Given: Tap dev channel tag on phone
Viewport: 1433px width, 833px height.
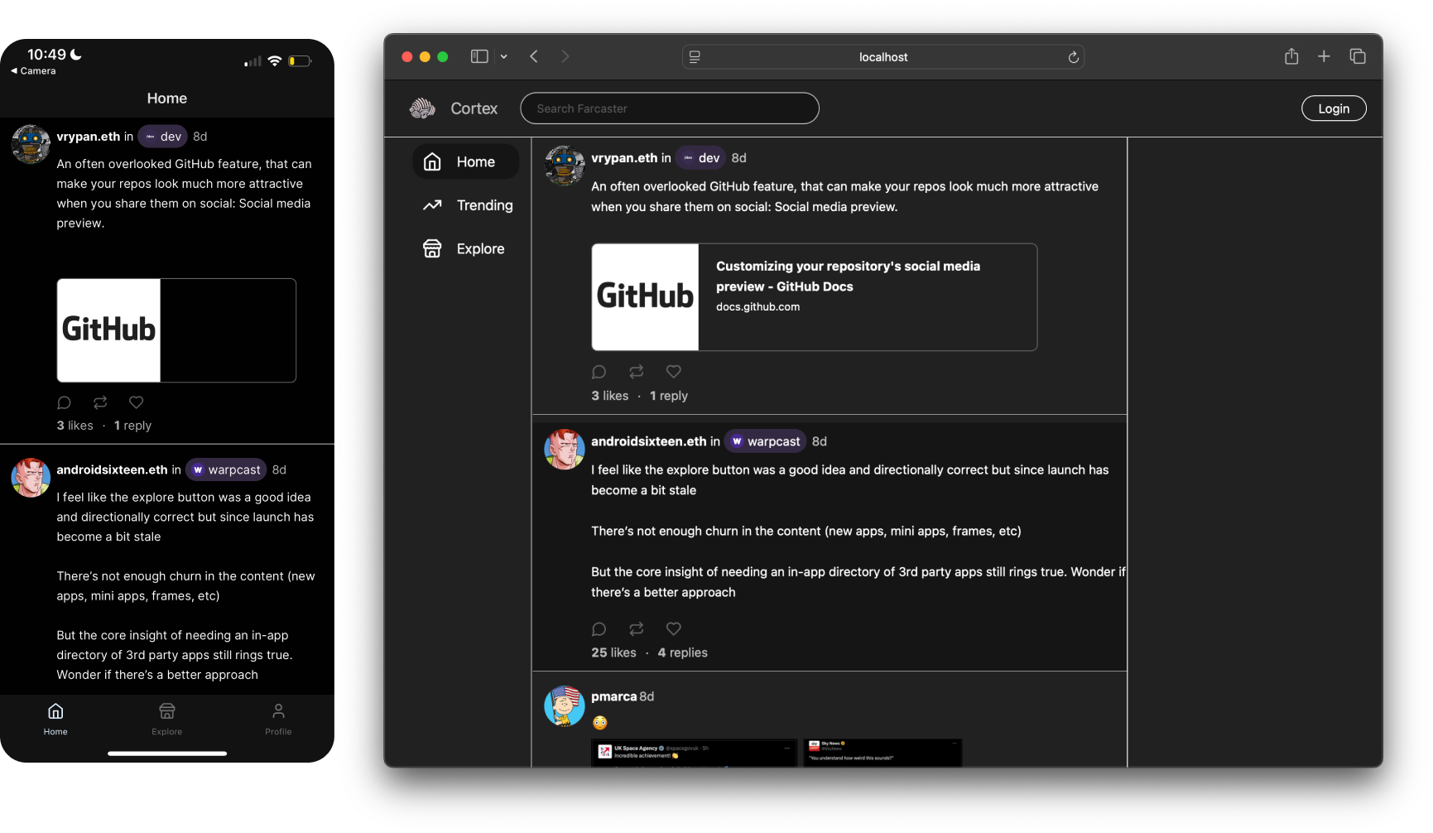Looking at the screenshot, I should point(163,137).
